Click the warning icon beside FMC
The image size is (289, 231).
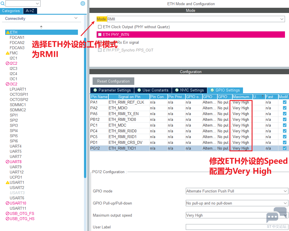7,53
